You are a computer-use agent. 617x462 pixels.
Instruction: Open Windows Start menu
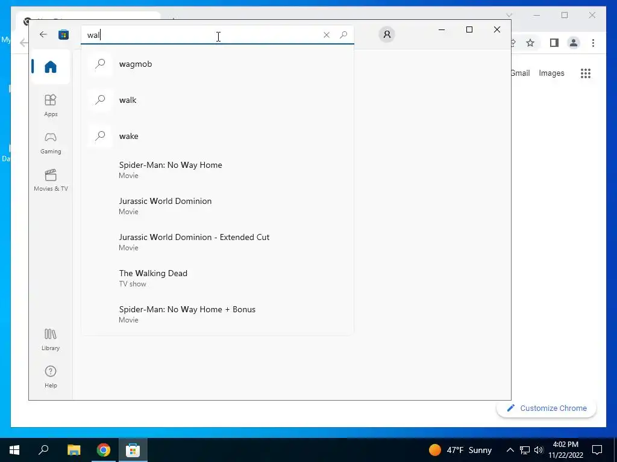(x=14, y=450)
